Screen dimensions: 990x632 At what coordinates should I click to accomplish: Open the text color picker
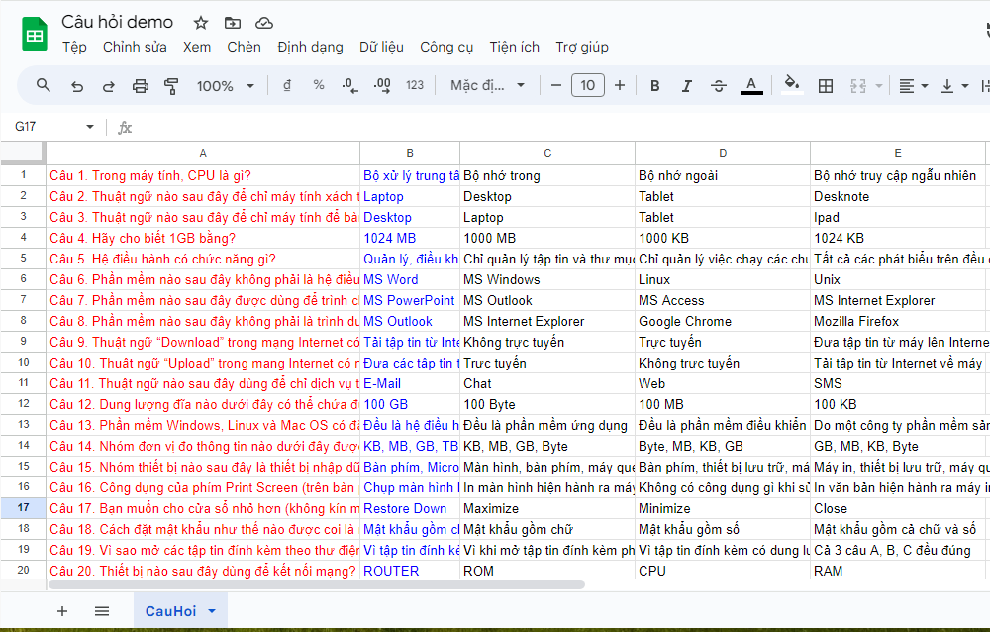[751, 85]
